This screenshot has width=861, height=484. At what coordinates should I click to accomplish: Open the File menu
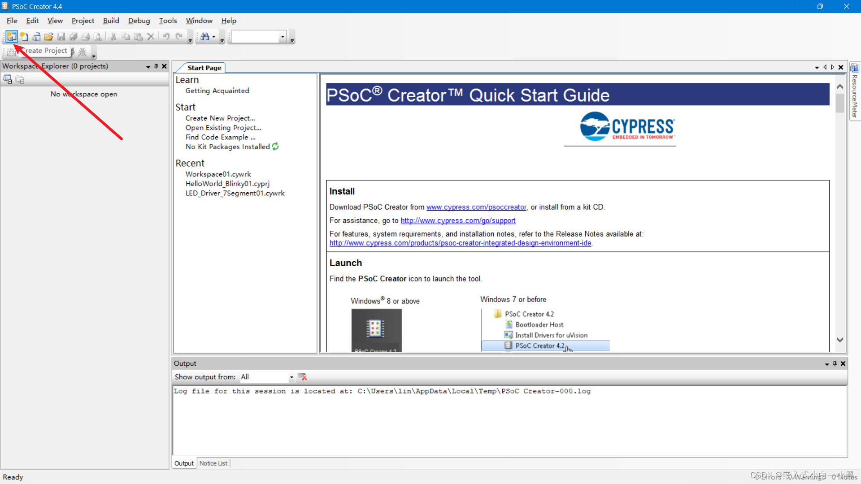[x=12, y=21]
